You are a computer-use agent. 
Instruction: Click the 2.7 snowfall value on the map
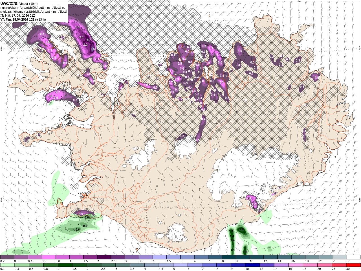[x=88, y=40]
